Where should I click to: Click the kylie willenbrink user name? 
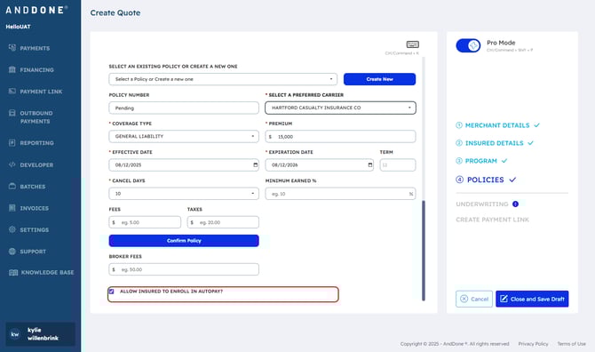tap(43, 333)
